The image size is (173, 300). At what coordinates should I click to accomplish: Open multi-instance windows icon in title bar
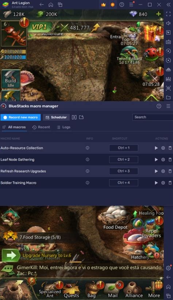(60, 5)
